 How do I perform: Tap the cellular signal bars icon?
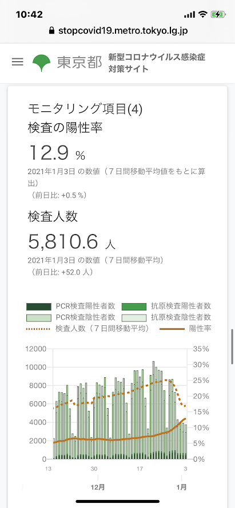(x=189, y=15)
